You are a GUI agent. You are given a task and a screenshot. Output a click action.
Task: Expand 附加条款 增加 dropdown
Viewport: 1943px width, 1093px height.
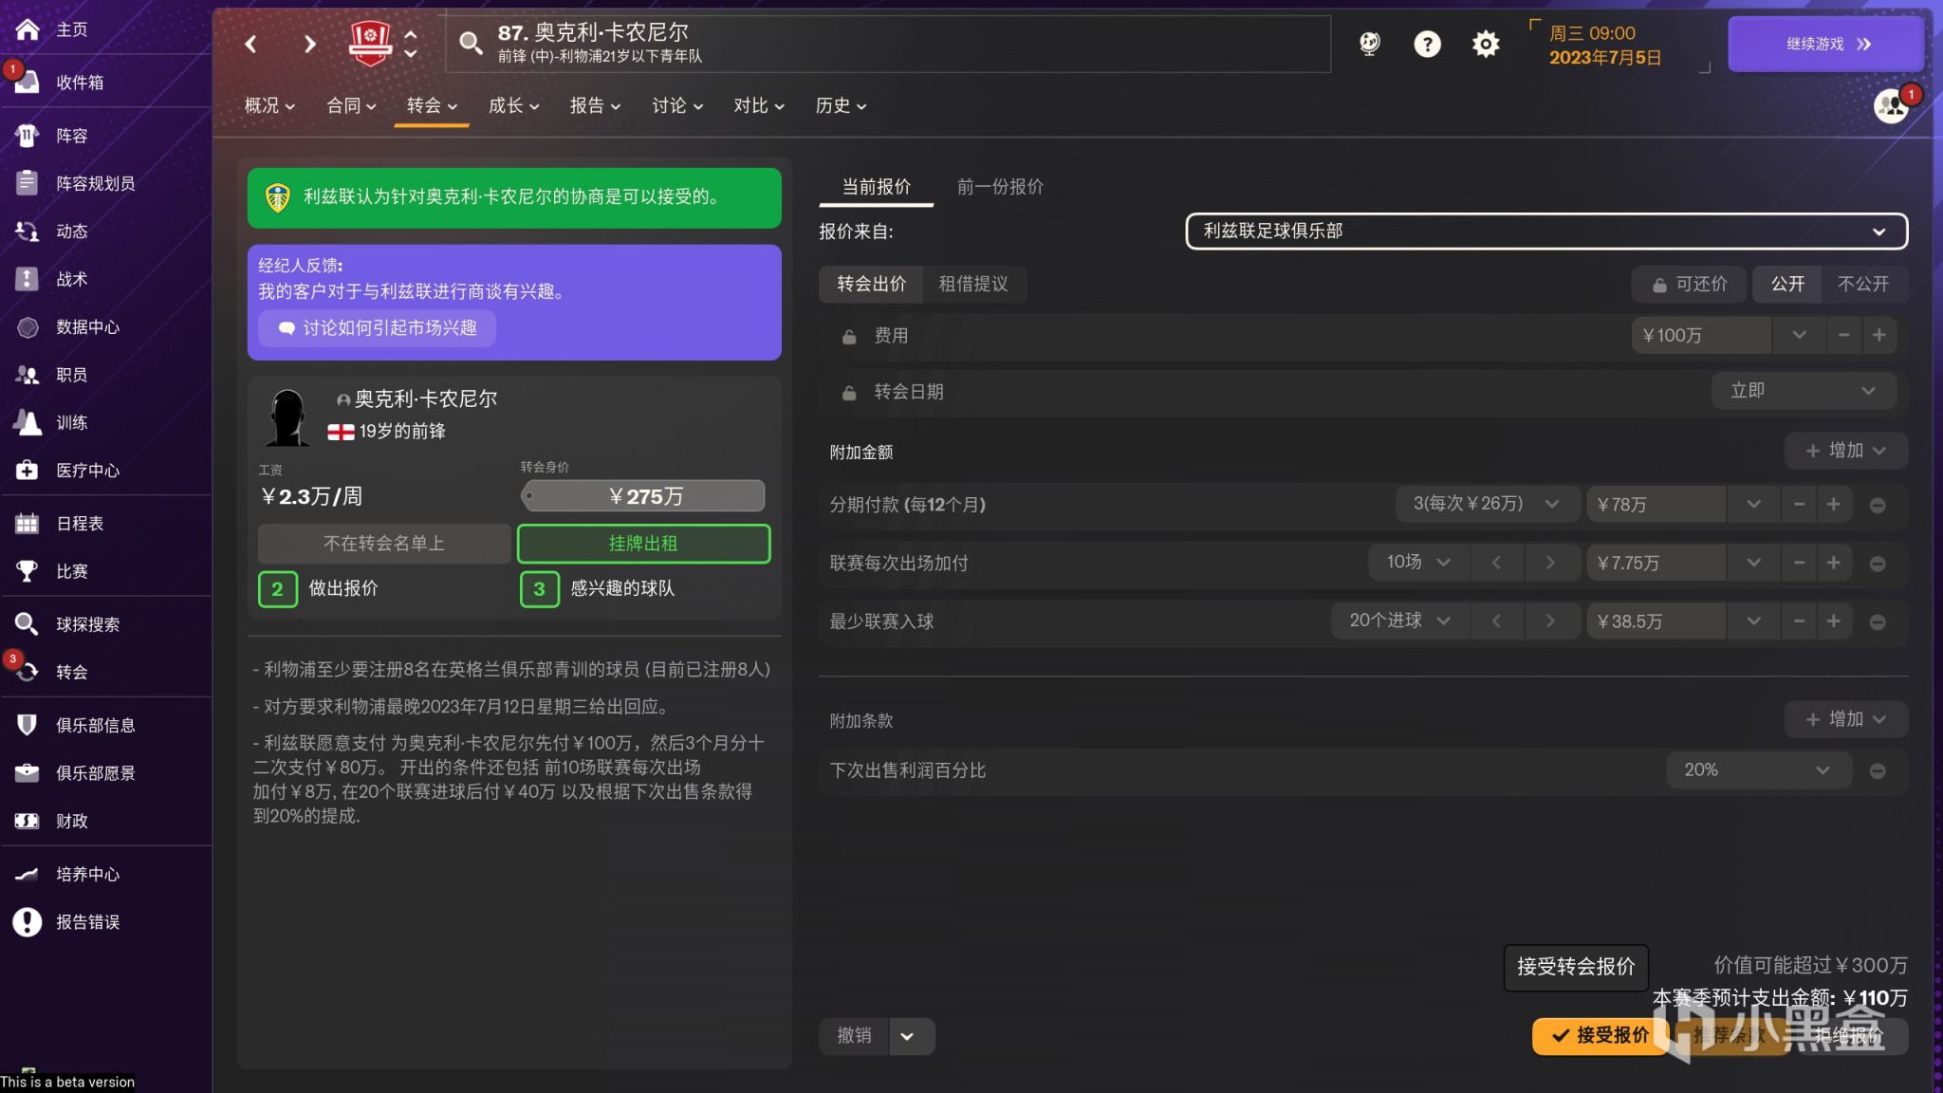[1845, 719]
